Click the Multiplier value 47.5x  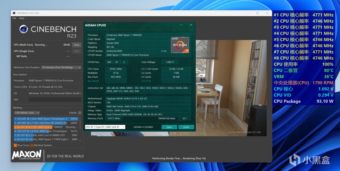[116, 73]
